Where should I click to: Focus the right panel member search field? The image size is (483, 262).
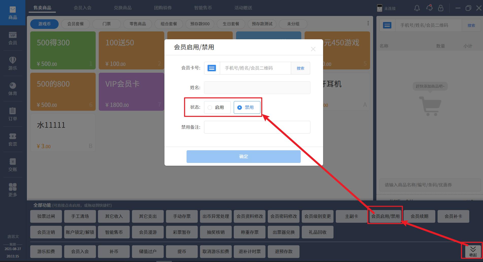(428, 25)
